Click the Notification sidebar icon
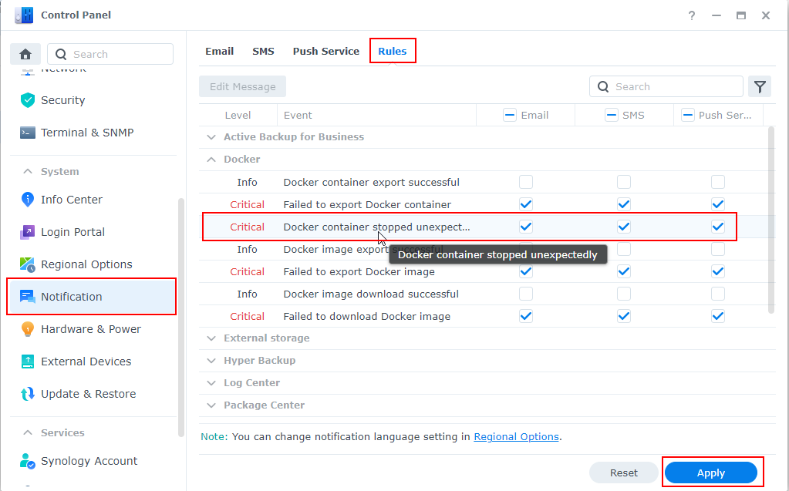 coord(28,297)
